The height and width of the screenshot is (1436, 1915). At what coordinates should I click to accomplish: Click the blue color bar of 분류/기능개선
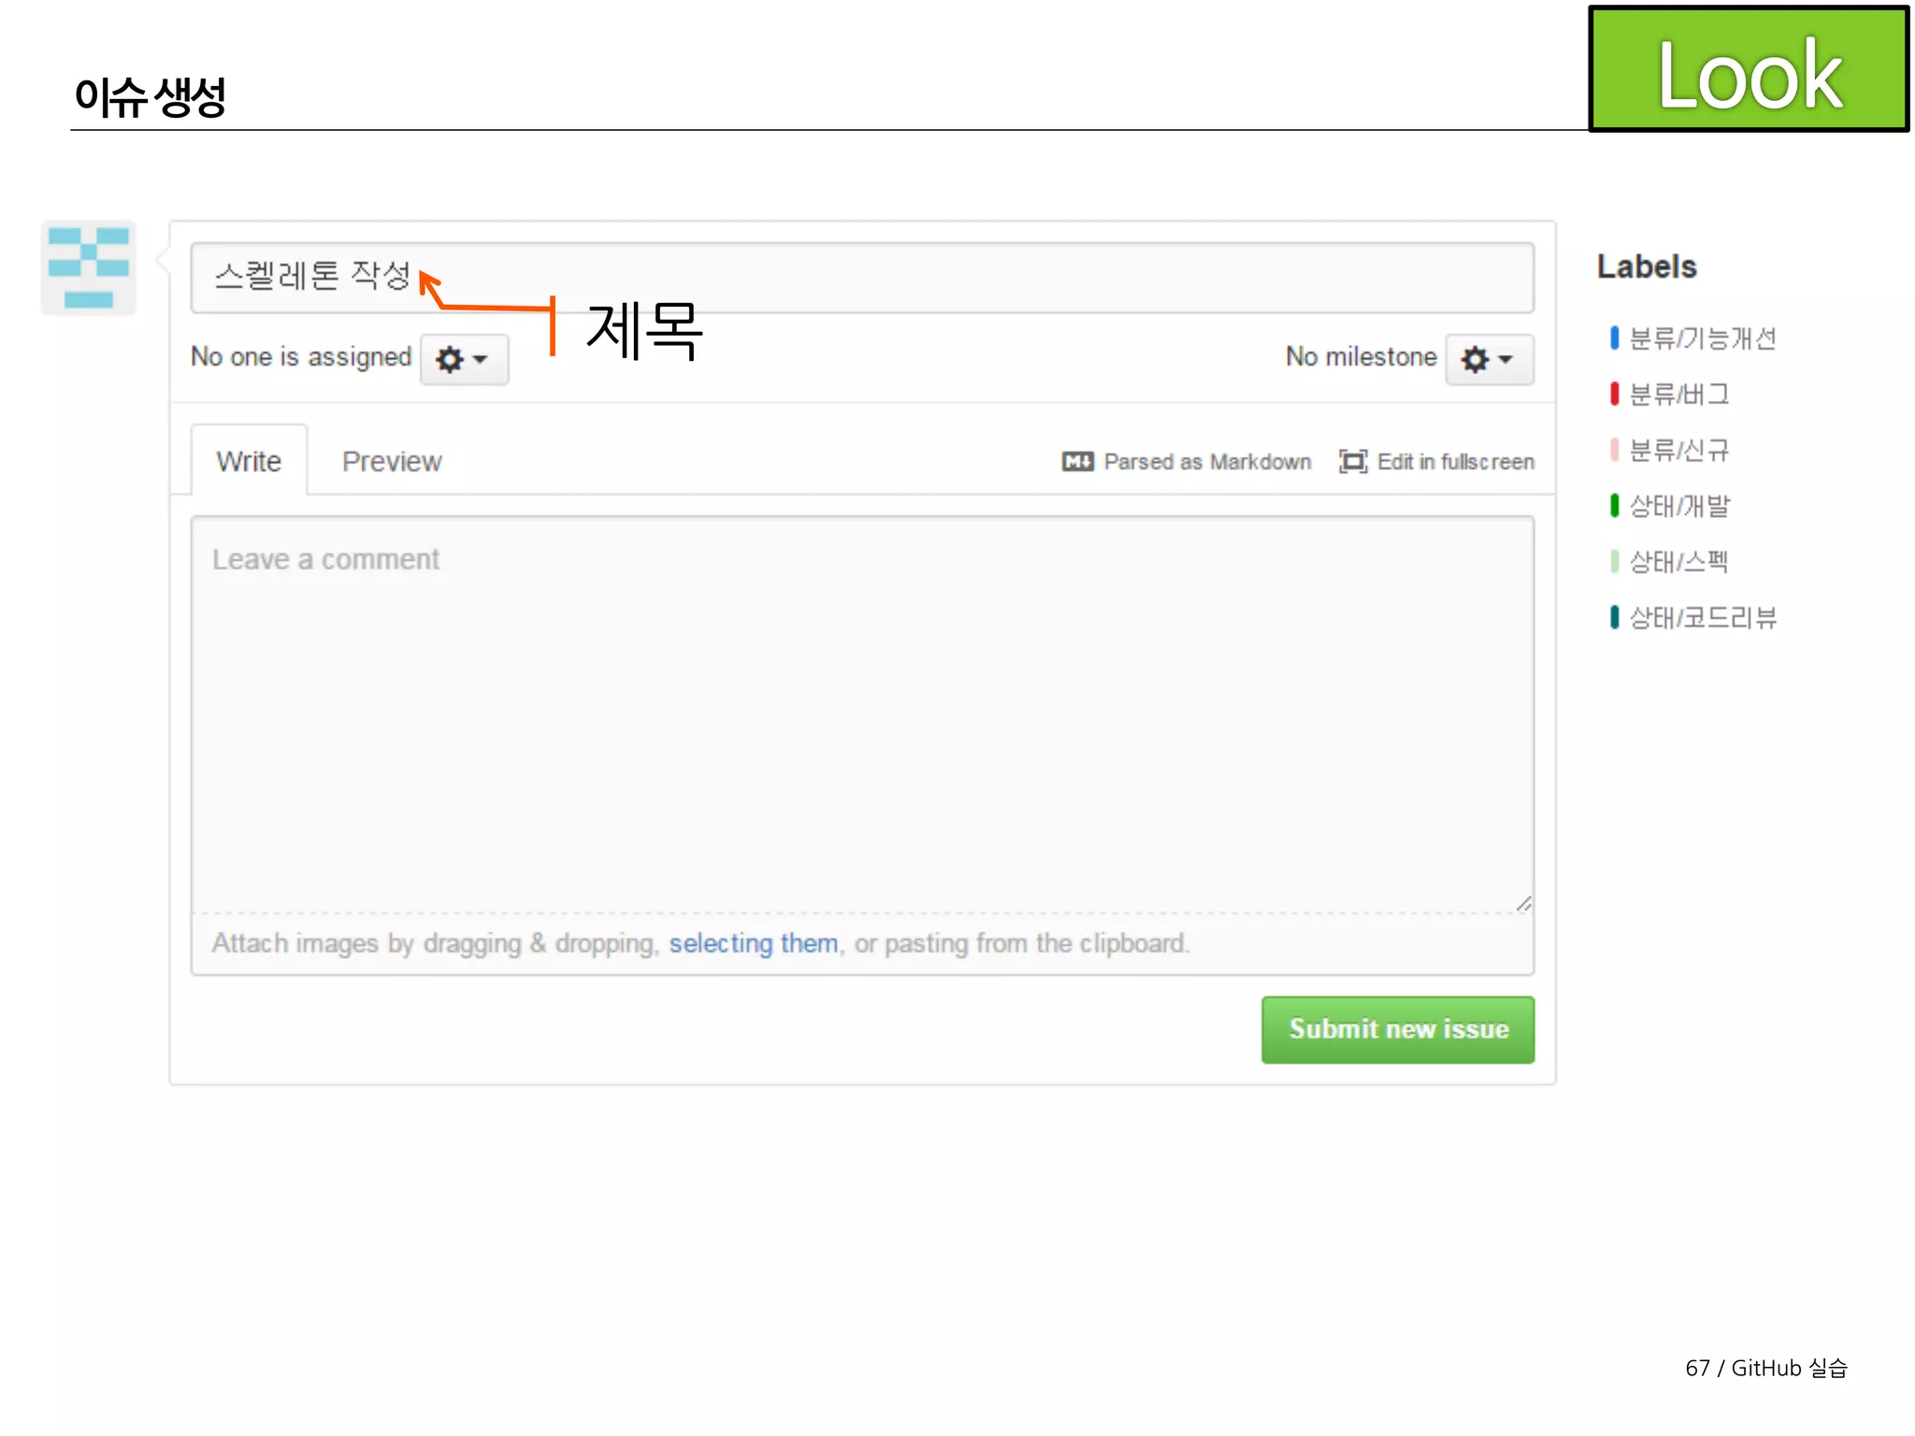click(x=1614, y=338)
